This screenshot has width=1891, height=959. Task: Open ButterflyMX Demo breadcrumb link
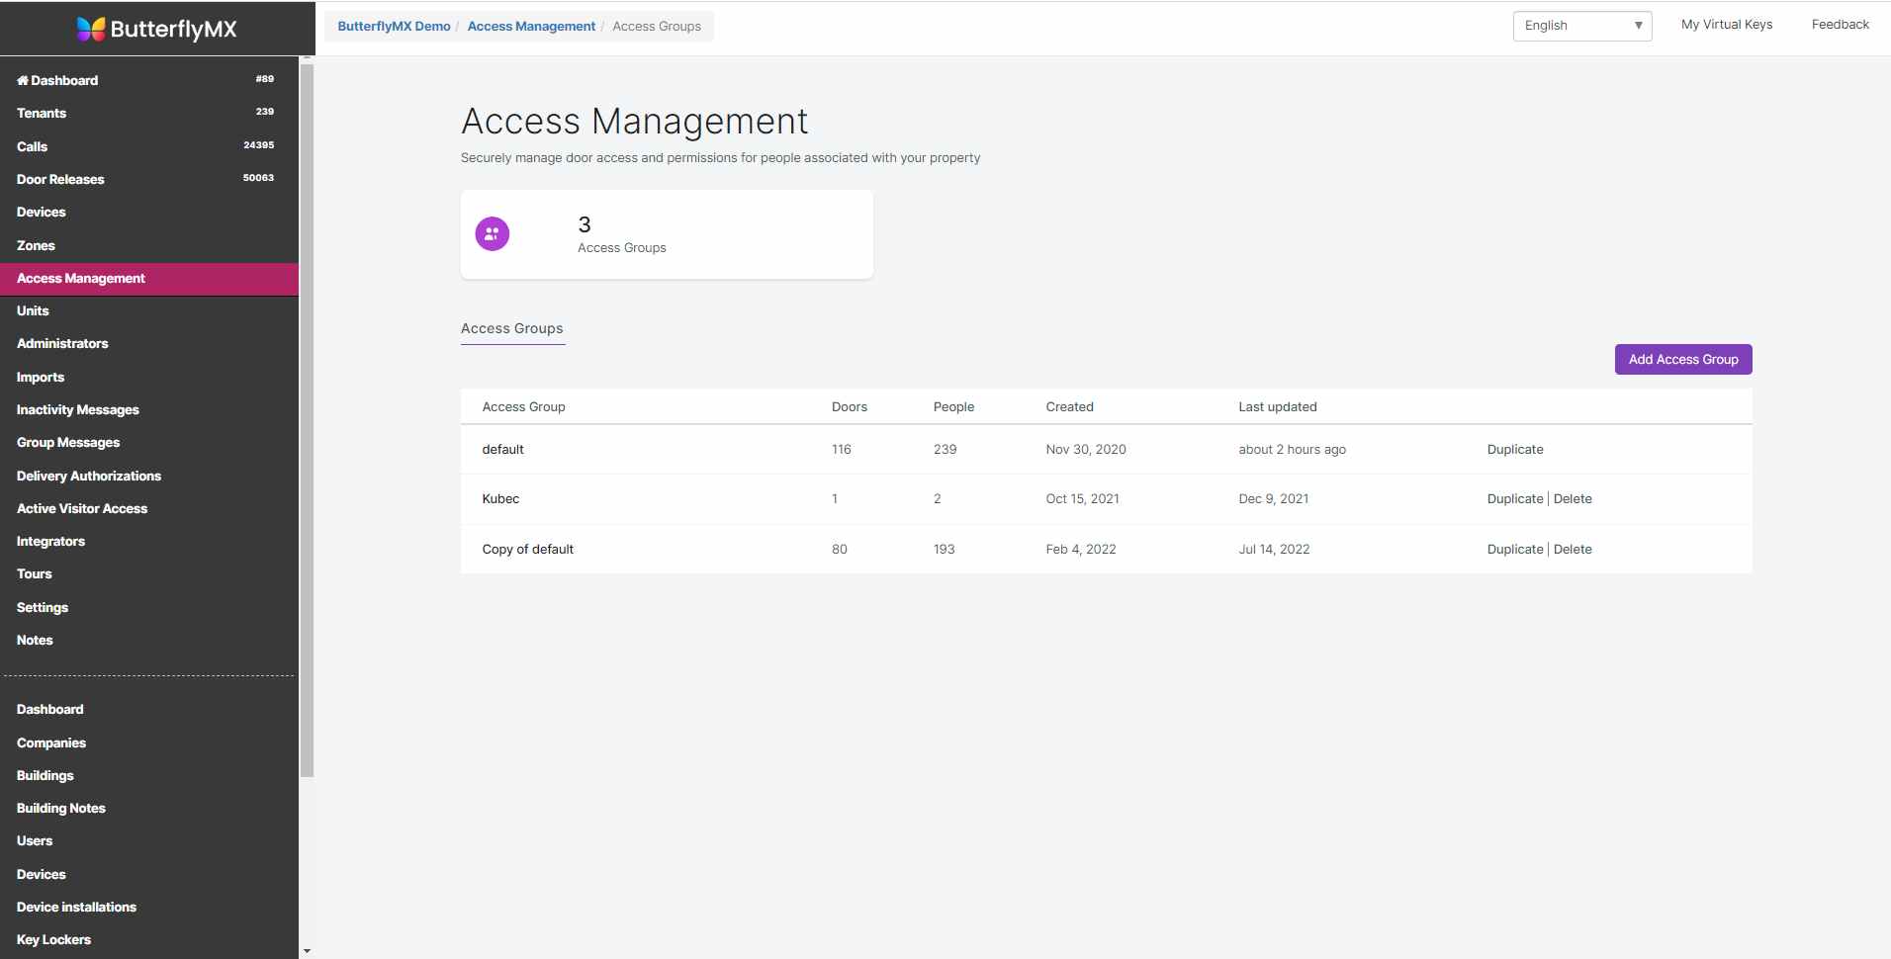[393, 26]
